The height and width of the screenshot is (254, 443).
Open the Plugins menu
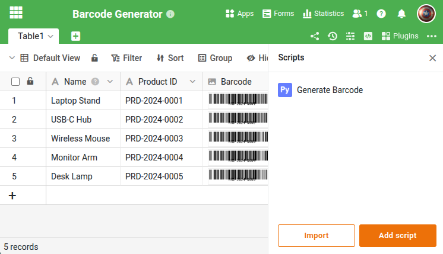point(400,36)
